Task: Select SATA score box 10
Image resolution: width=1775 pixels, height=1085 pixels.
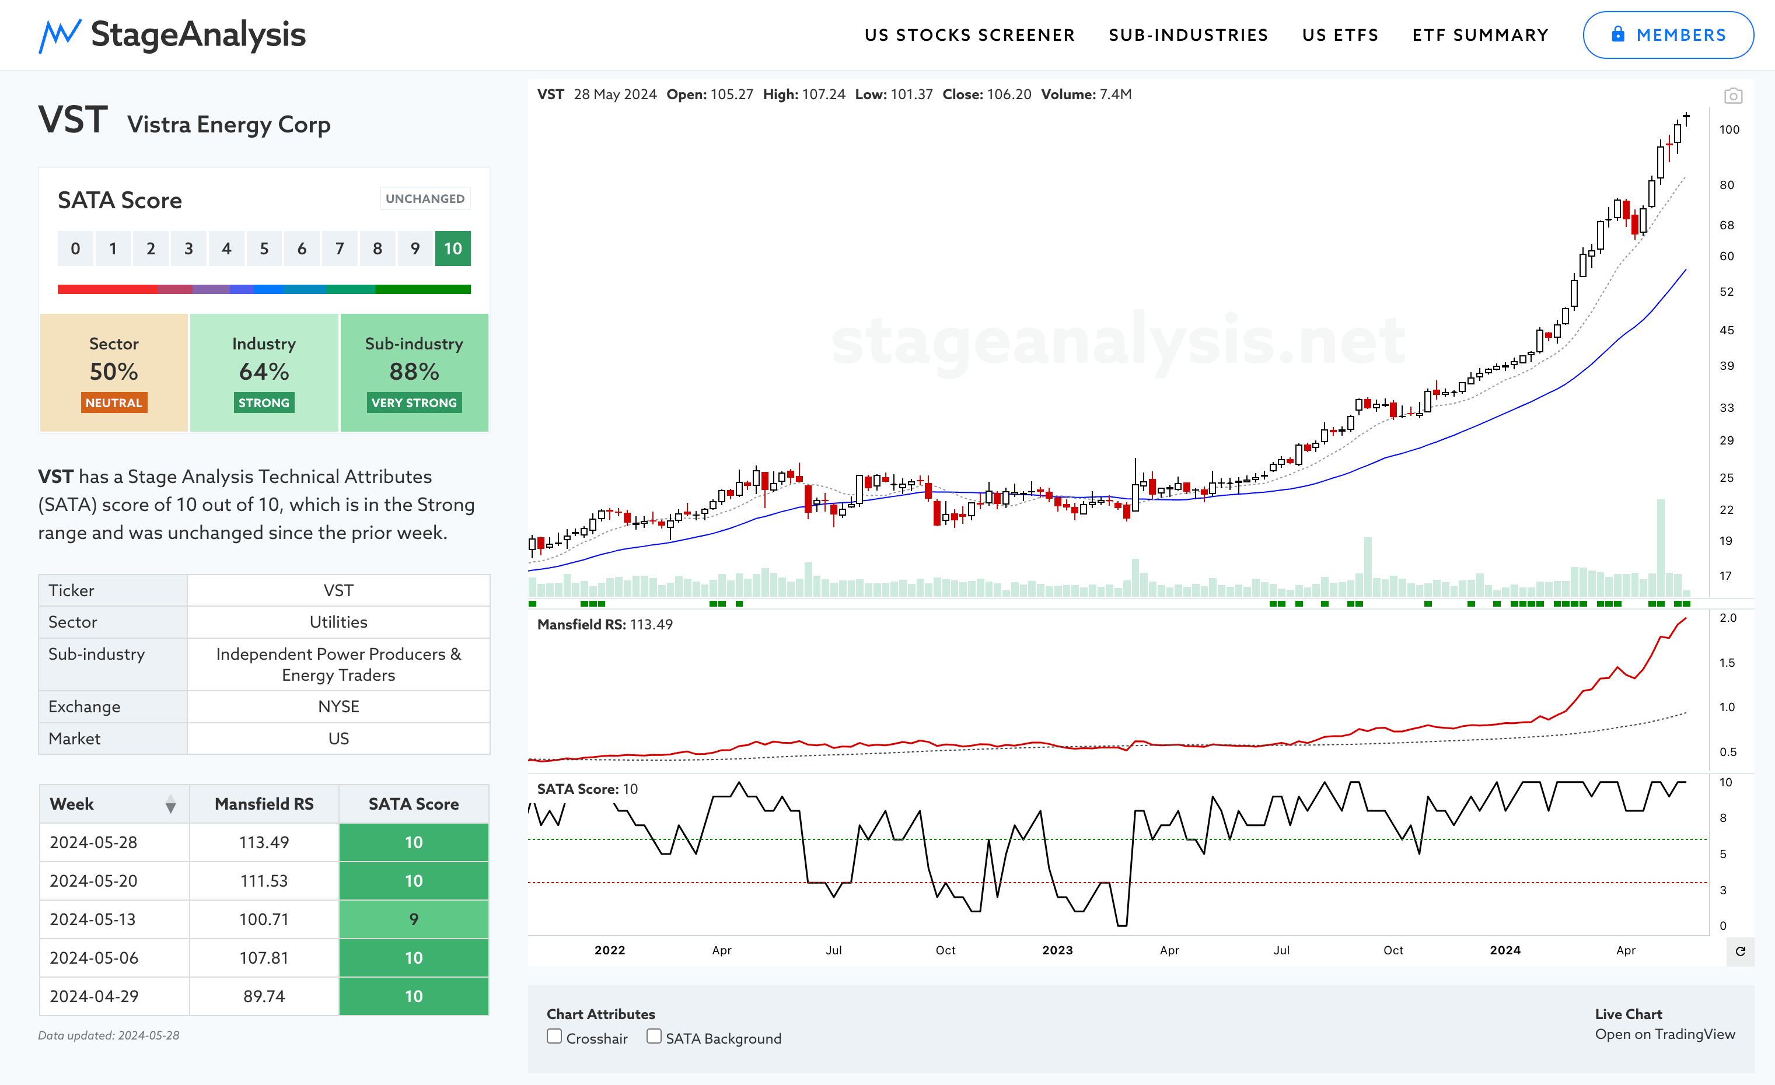Action: [452, 249]
